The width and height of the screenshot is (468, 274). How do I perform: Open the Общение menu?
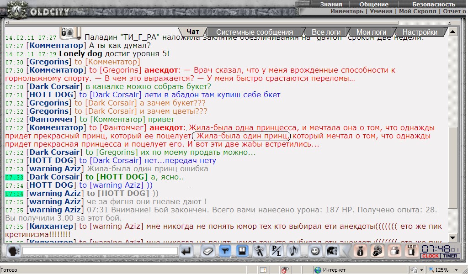coord(374,5)
